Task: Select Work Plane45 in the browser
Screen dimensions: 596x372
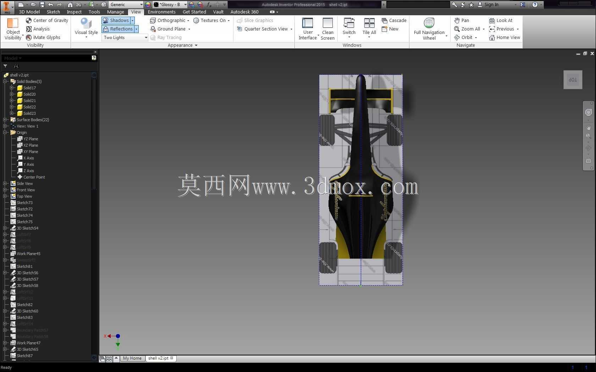Action: click(25, 254)
